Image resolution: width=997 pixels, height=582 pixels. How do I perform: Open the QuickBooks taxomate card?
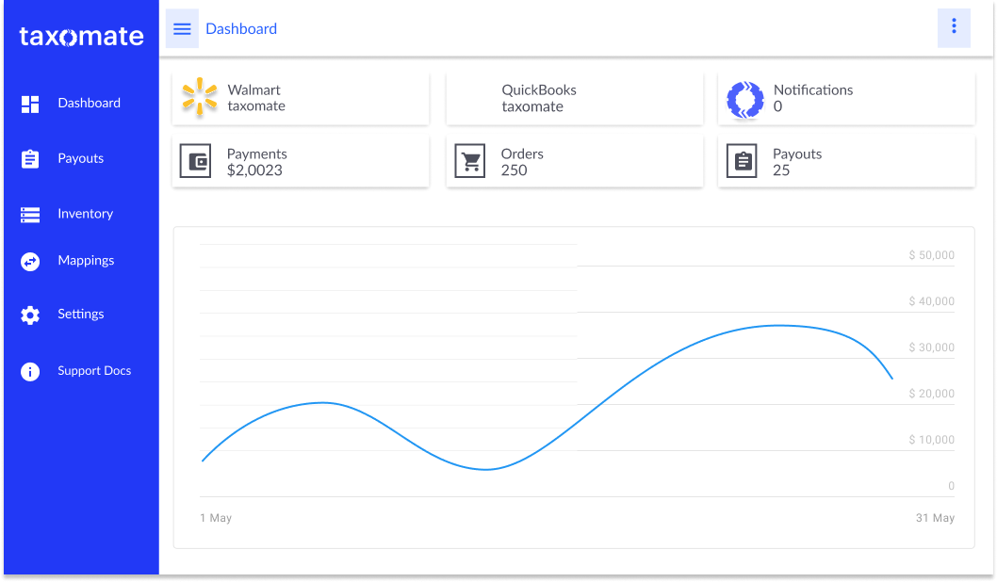(x=574, y=98)
